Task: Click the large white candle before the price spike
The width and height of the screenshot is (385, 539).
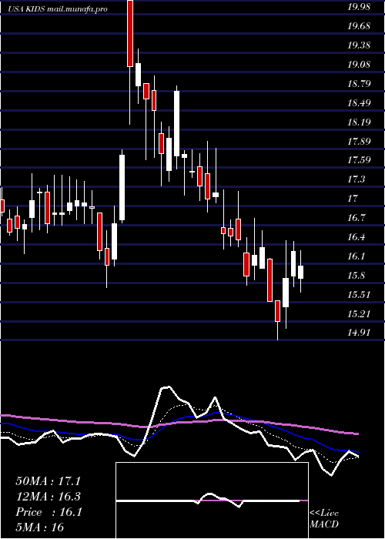Action: coord(122,187)
